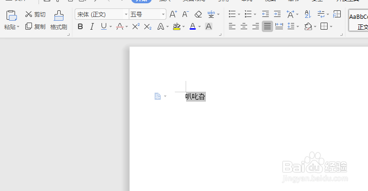Align text left
368x191 pixels.
tap(232, 26)
